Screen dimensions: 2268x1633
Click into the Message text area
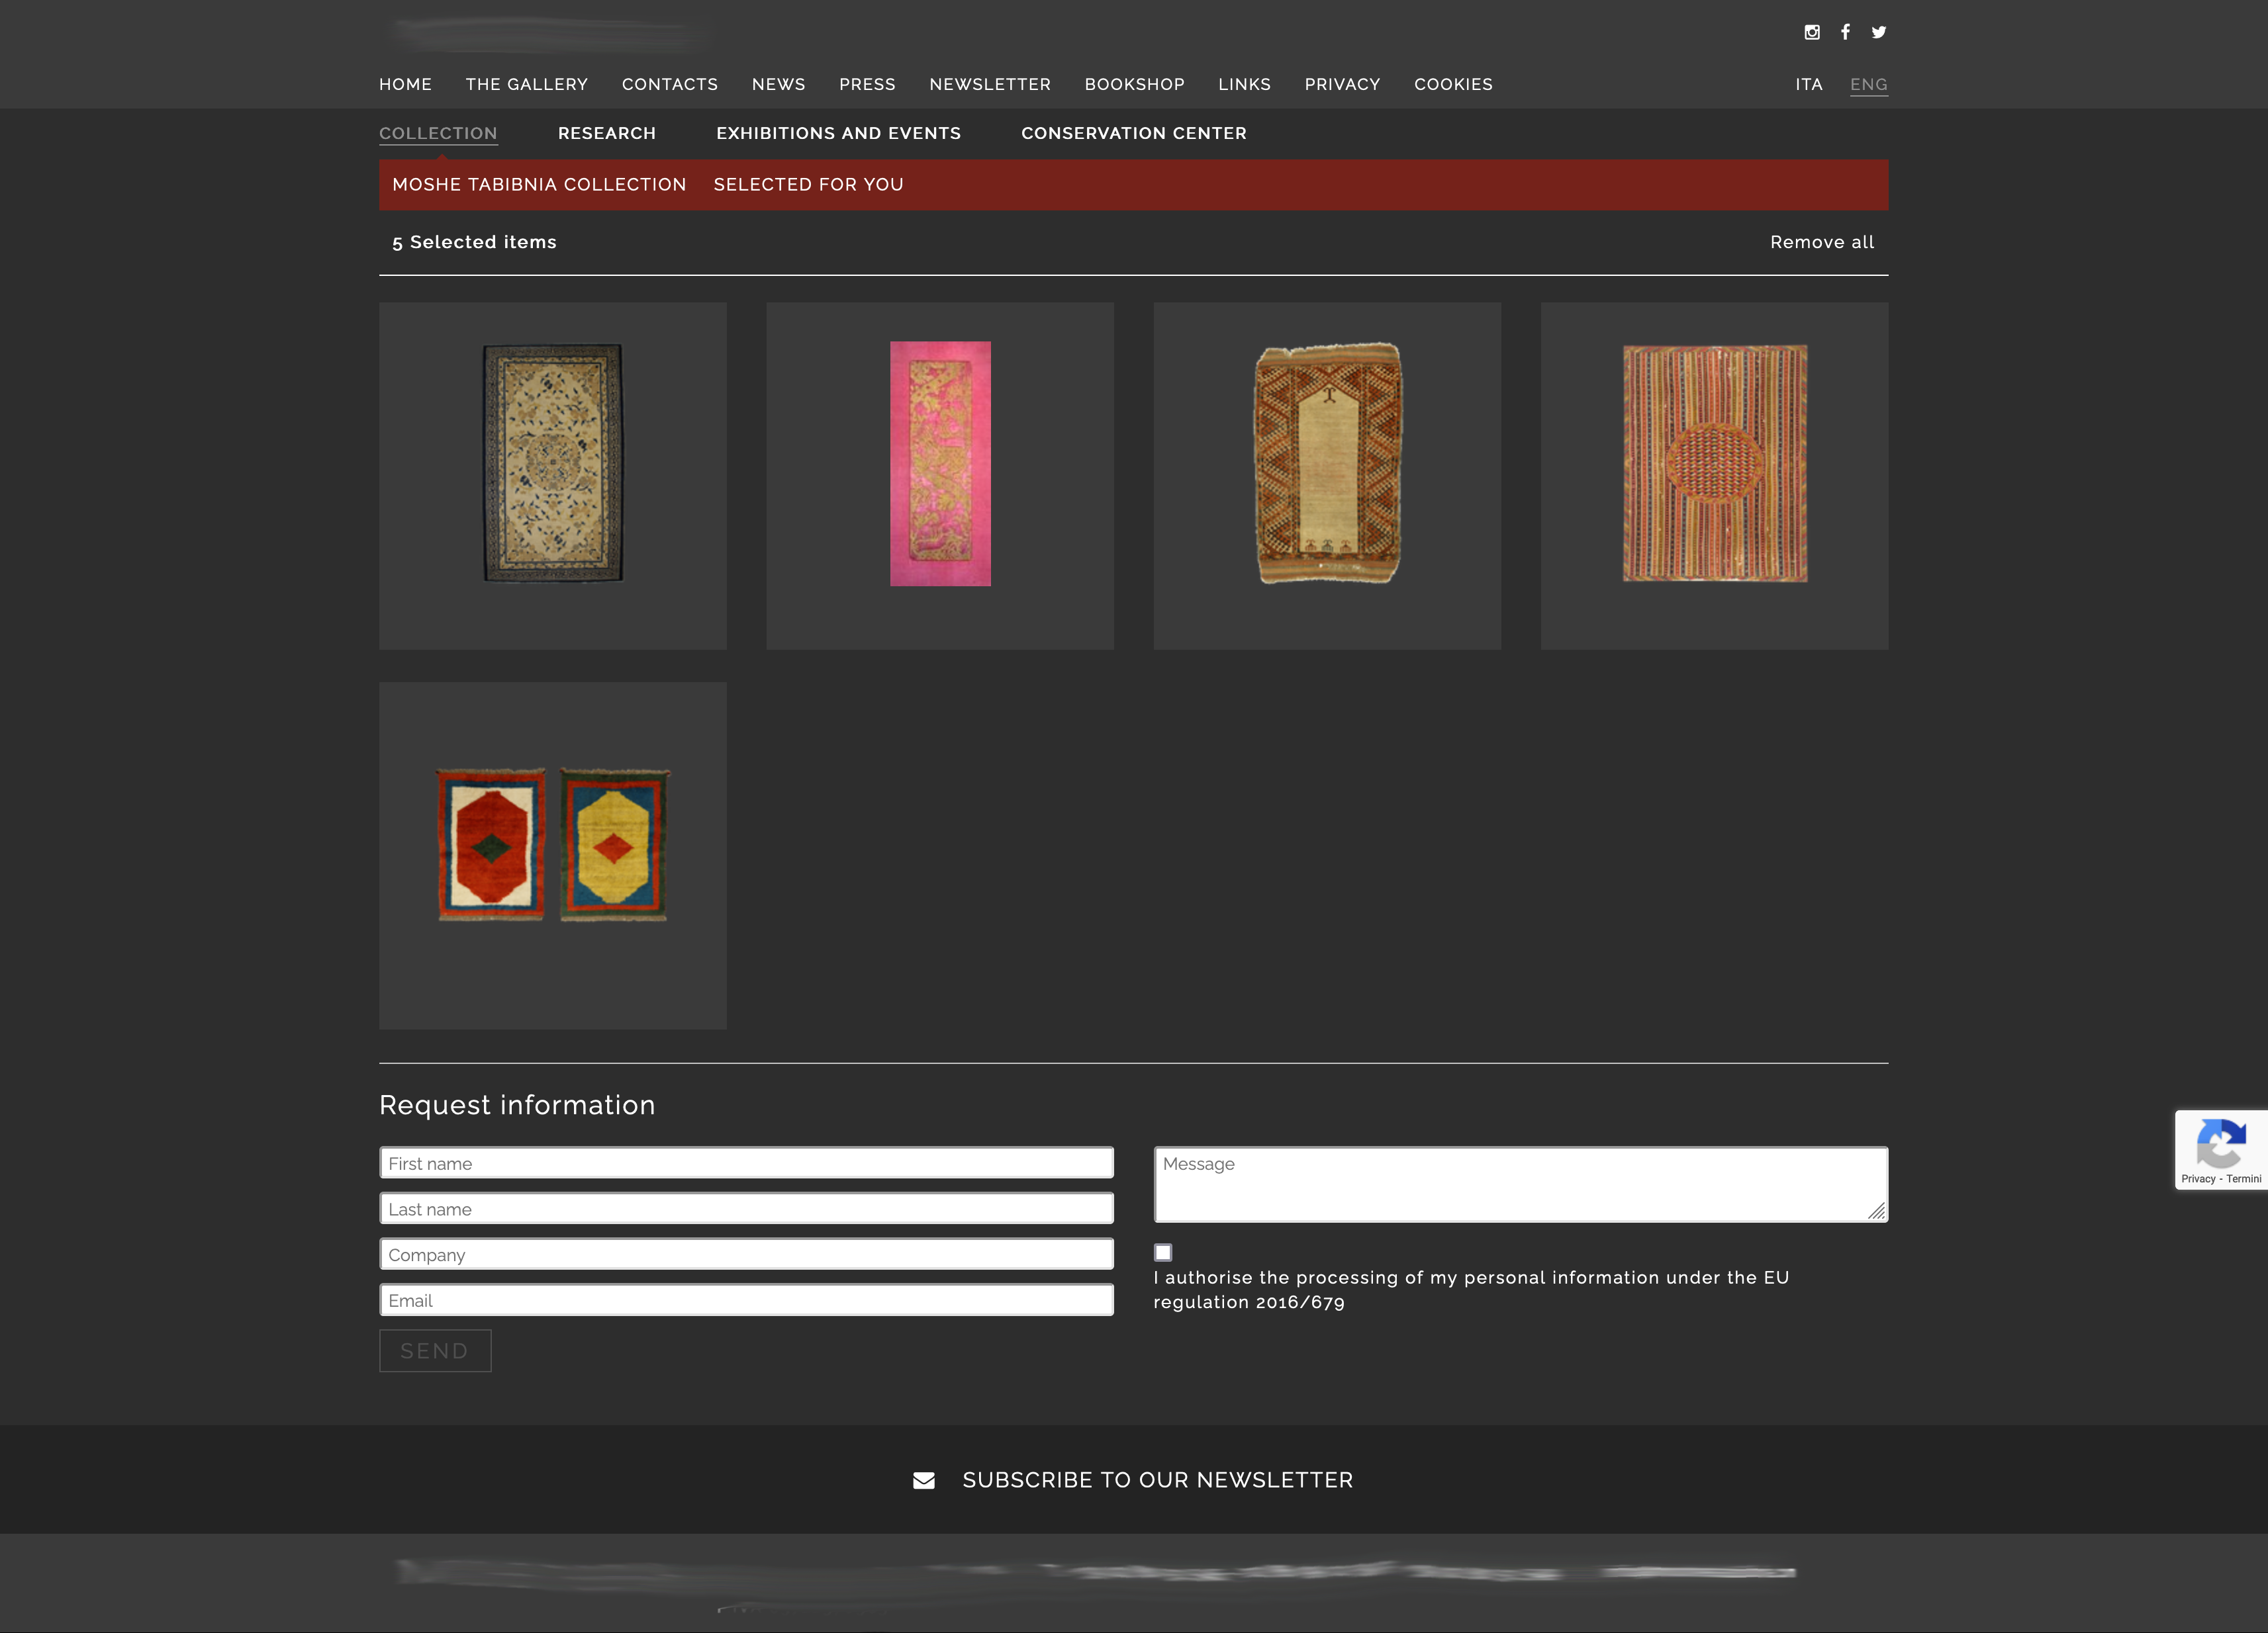pos(1520,1184)
